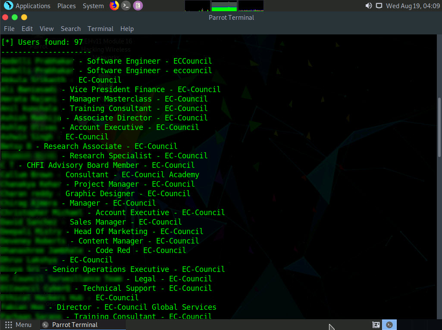Open the System menu
Screen dimensions: 442x330
[93, 6]
